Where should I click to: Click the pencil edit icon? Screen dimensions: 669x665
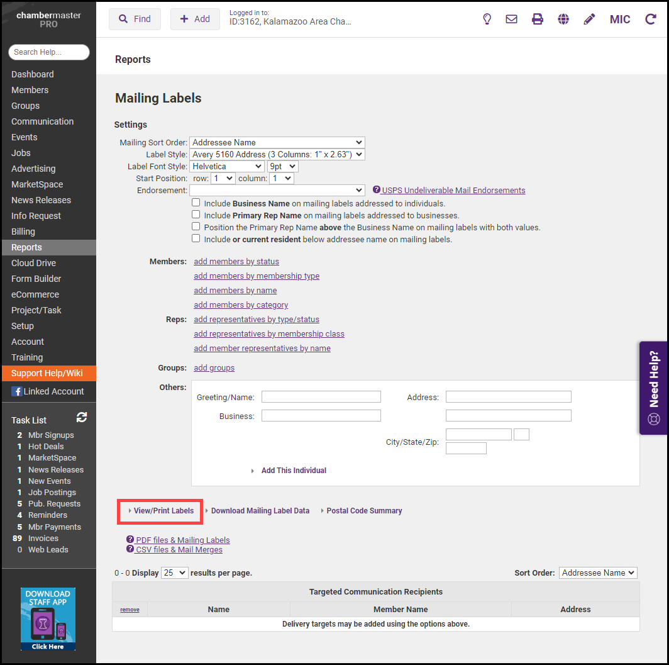pyautogui.click(x=589, y=19)
